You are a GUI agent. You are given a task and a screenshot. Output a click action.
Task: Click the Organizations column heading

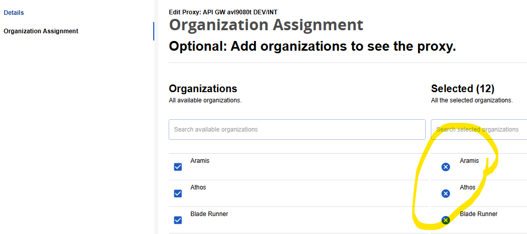tap(203, 89)
